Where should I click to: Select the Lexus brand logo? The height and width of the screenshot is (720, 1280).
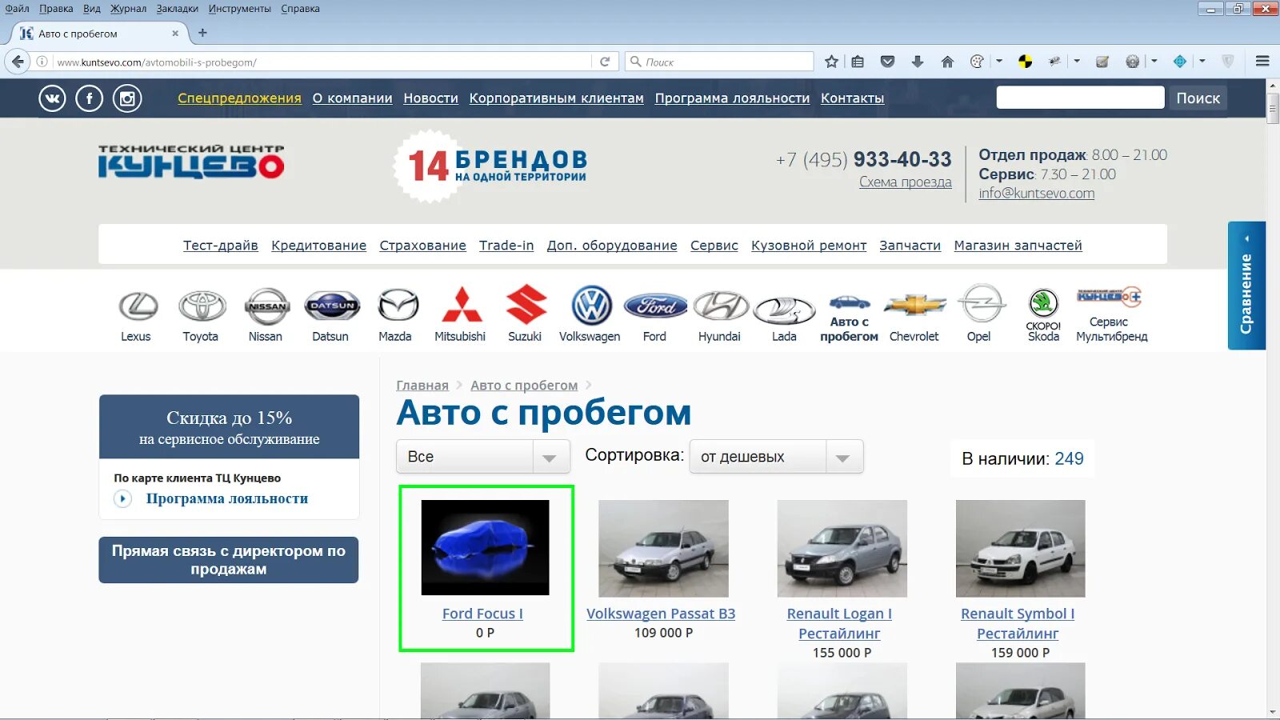click(x=138, y=306)
